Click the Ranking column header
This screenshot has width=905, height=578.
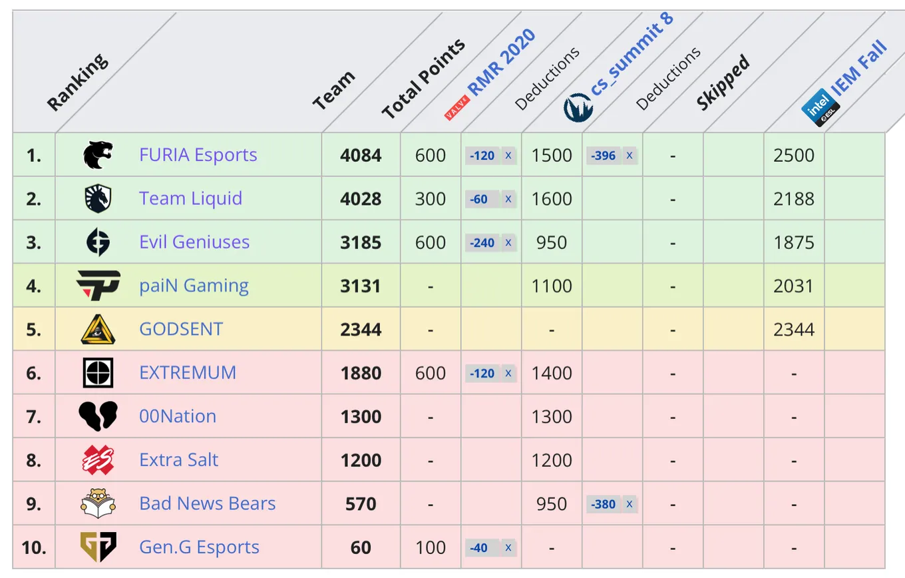(77, 82)
